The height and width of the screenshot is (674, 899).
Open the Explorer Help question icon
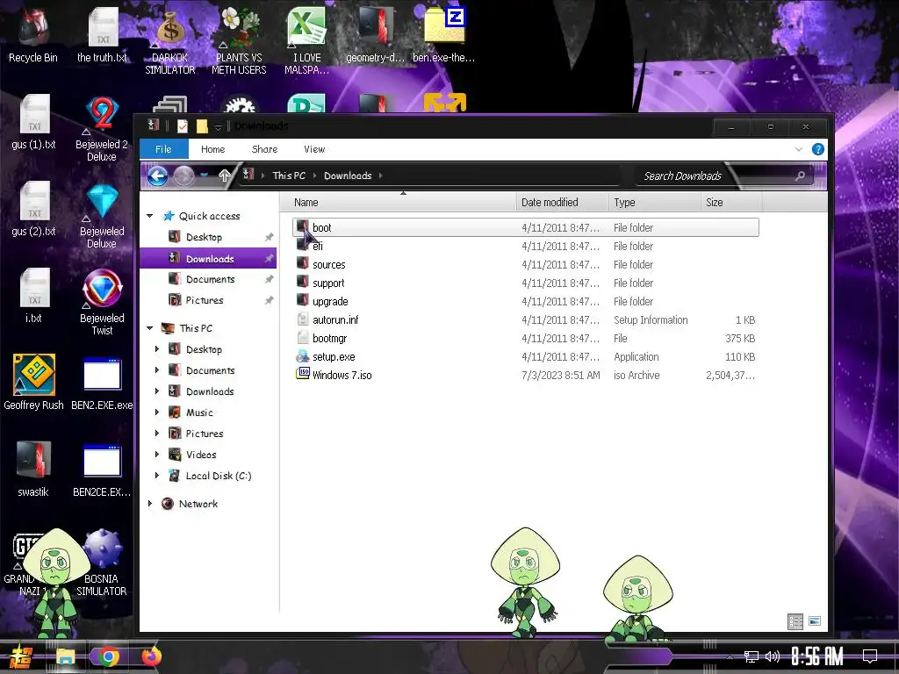tap(817, 149)
